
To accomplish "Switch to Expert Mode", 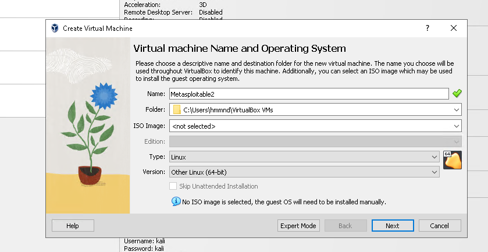I will tap(298, 226).
